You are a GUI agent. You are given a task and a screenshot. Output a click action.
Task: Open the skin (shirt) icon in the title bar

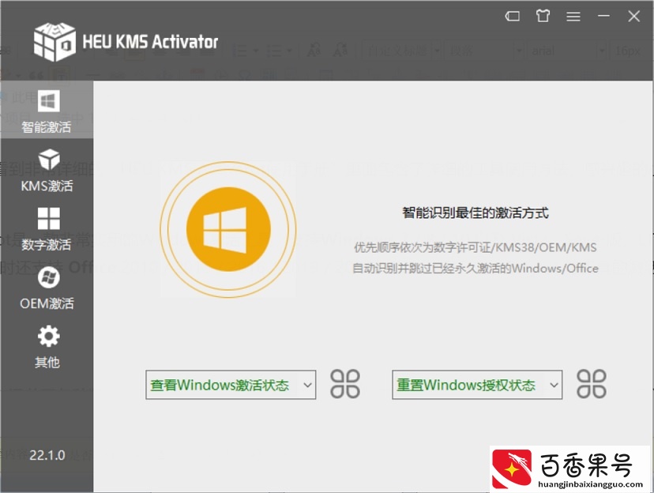[543, 17]
